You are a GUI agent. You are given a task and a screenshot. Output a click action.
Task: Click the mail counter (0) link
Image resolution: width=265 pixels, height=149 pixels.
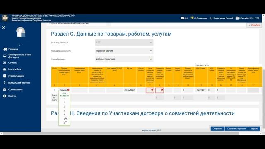186,18
